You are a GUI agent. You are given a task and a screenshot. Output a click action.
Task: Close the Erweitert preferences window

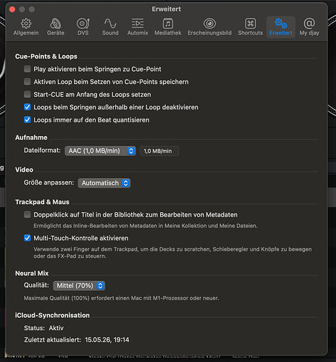[12, 9]
